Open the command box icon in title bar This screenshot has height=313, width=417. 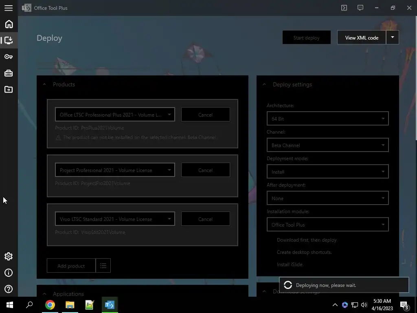click(x=344, y=8)
